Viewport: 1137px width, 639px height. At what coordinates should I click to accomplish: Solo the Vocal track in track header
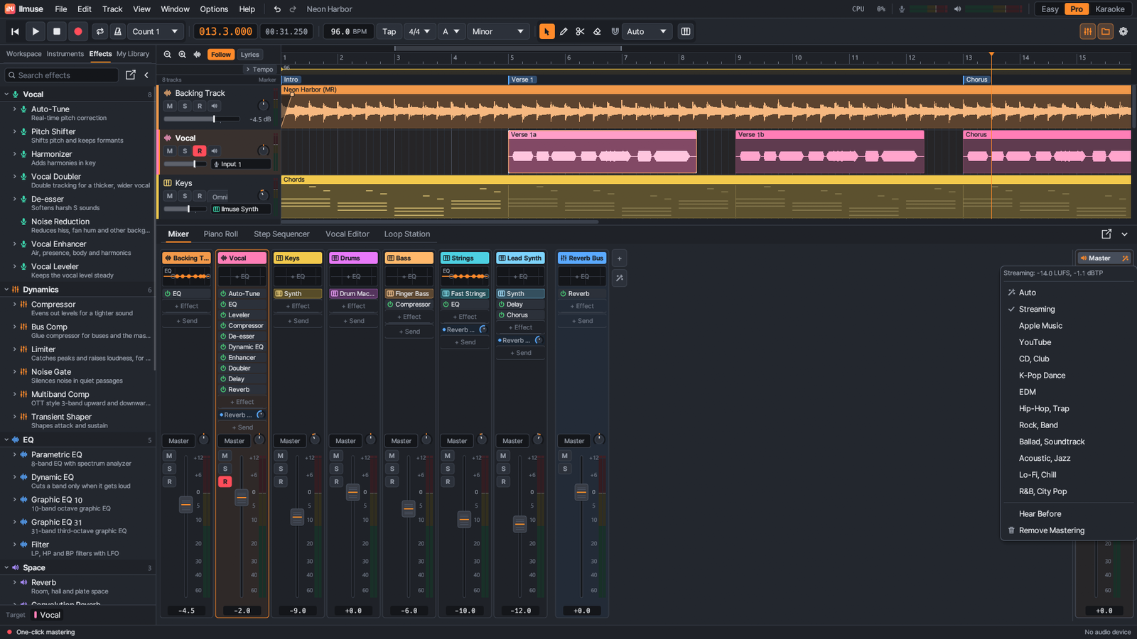185,151
